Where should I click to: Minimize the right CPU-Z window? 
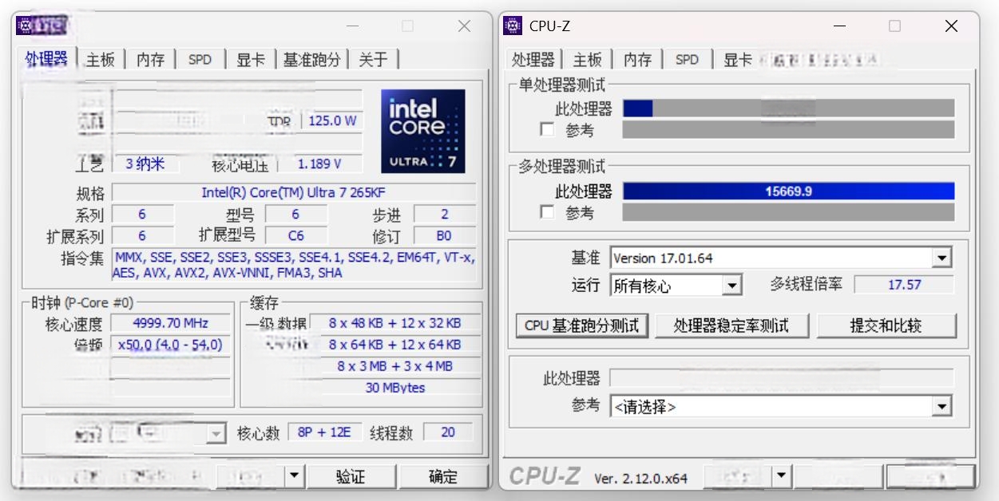(x=838, y=26)
